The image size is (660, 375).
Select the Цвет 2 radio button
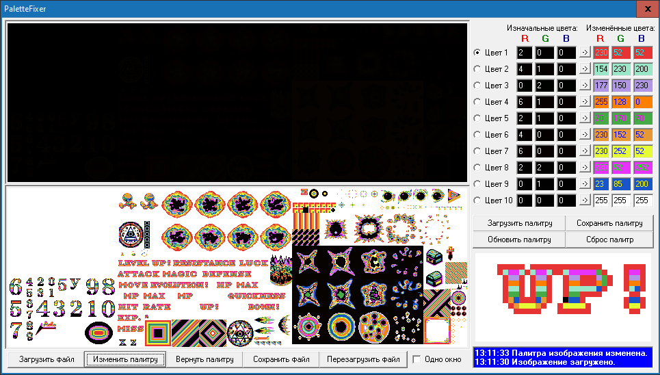(x=477, y=69)
